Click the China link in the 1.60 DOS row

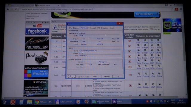tap(160, 87)
